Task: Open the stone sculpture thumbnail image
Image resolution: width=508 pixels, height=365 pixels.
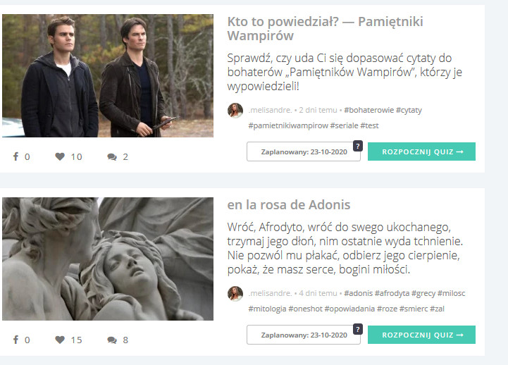Action: pyautogui.click(x=108, y=259)
